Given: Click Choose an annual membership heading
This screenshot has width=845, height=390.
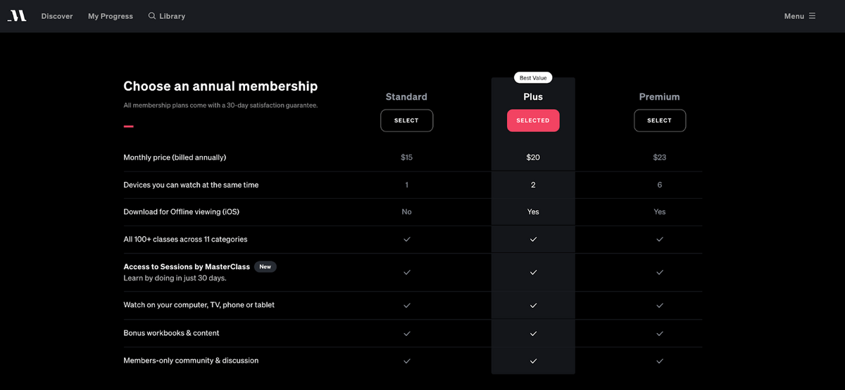Looking at the screenshot, I should (220, 86).
